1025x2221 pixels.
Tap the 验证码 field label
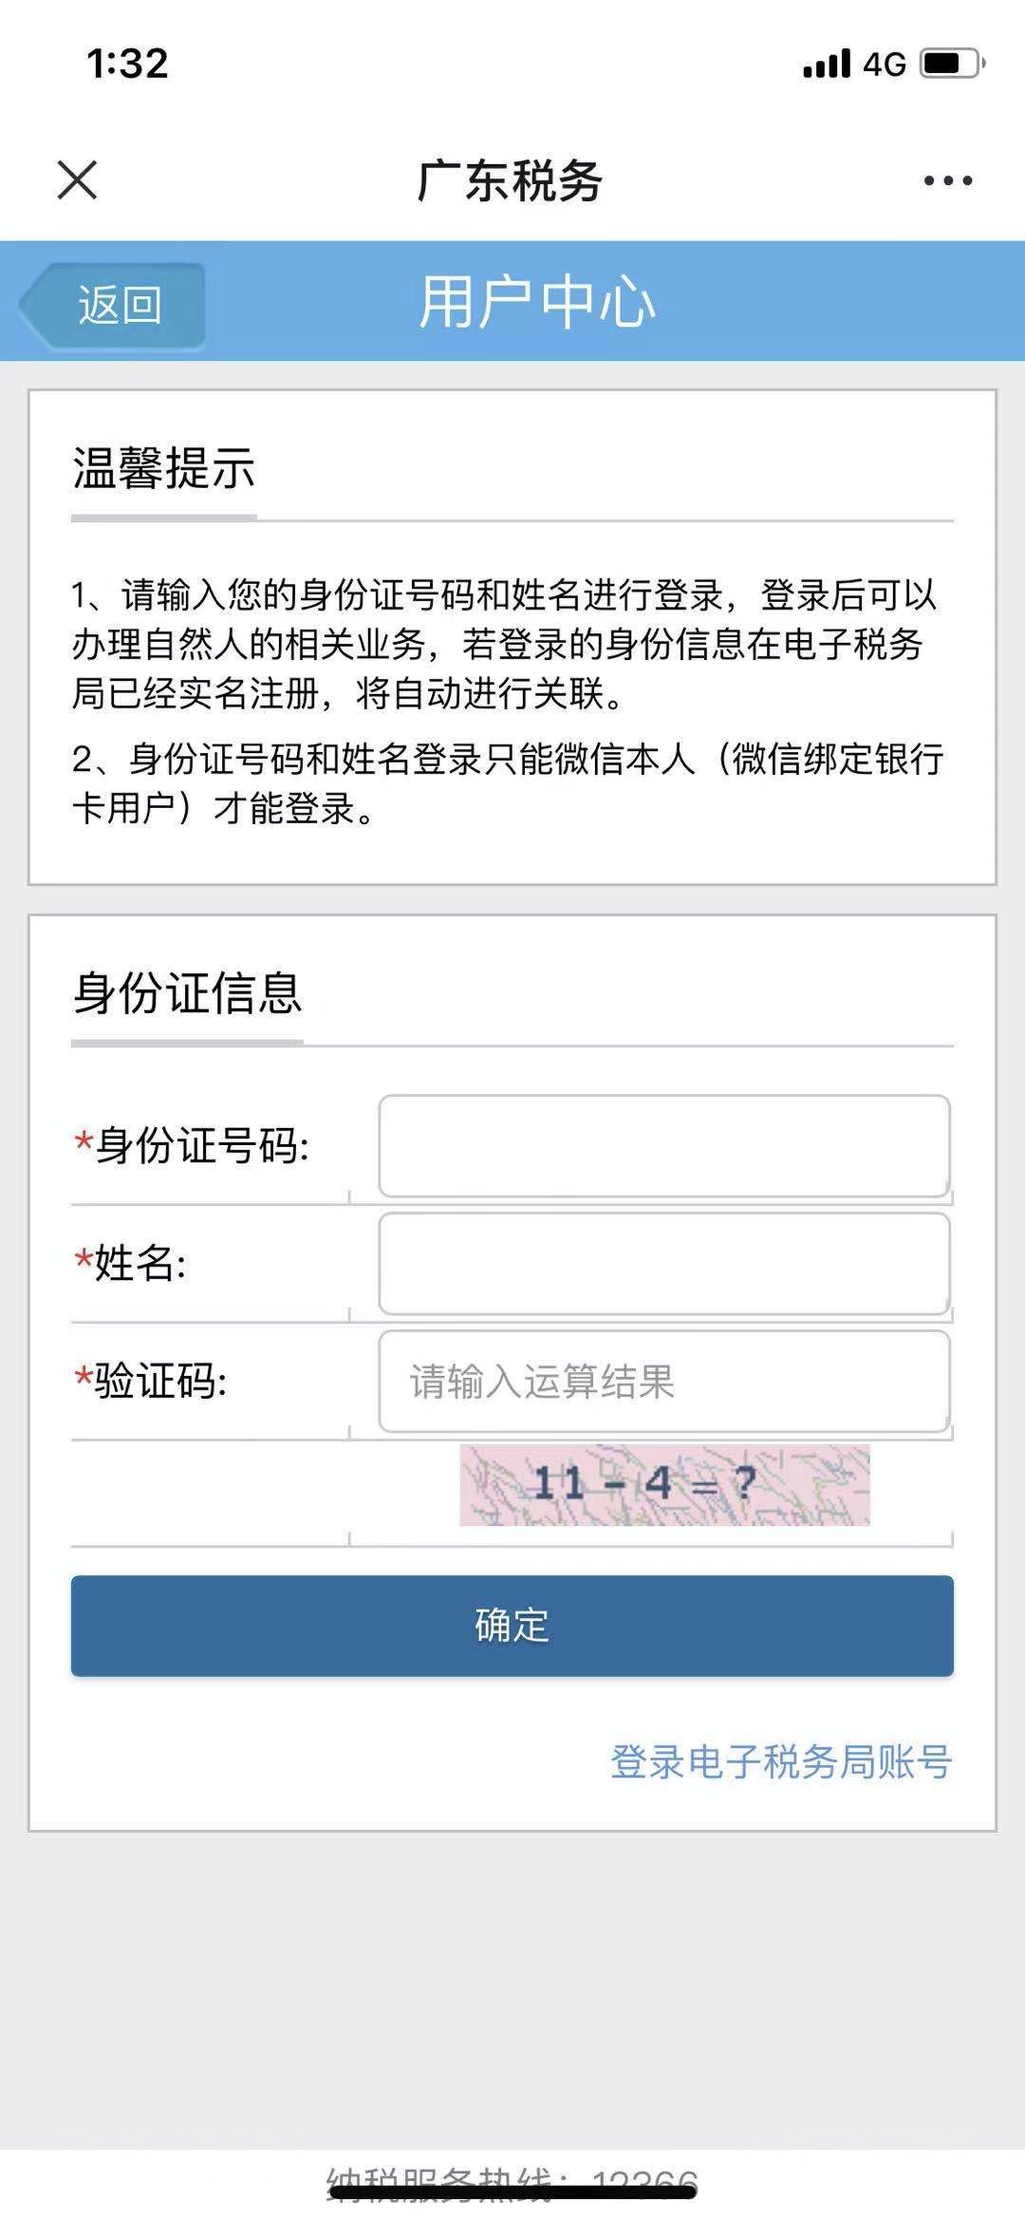pos(159,1382)
